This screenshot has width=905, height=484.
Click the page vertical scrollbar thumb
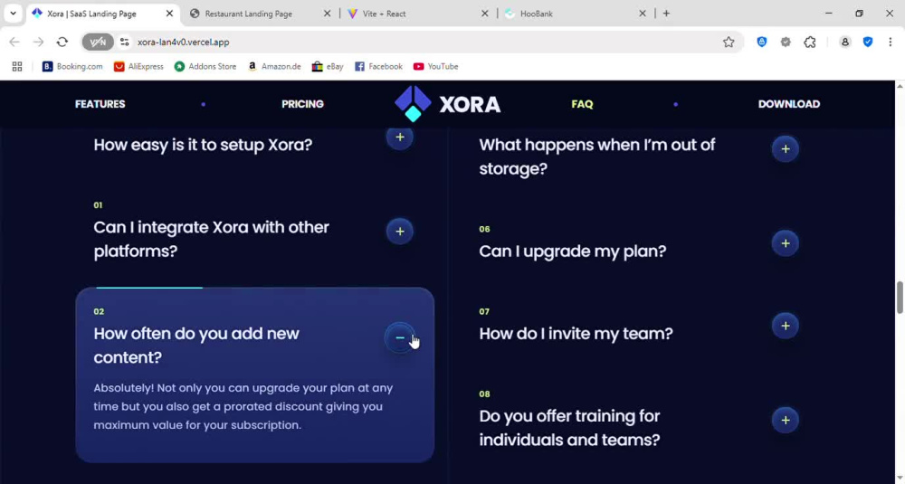900,298
